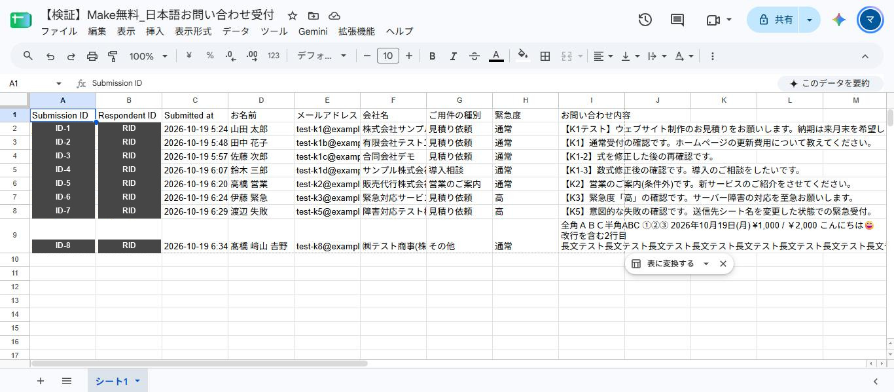The image size is (894, 392).
Task: Open the 拡張機能 menu
Action: 357,31
